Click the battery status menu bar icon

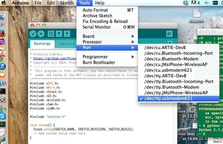(215, 3)
